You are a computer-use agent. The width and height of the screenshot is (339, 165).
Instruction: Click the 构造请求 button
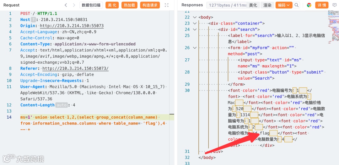click(x=150, y=5)
